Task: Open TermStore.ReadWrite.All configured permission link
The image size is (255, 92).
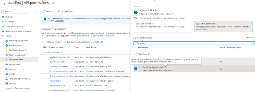Action: coord(59,90)
